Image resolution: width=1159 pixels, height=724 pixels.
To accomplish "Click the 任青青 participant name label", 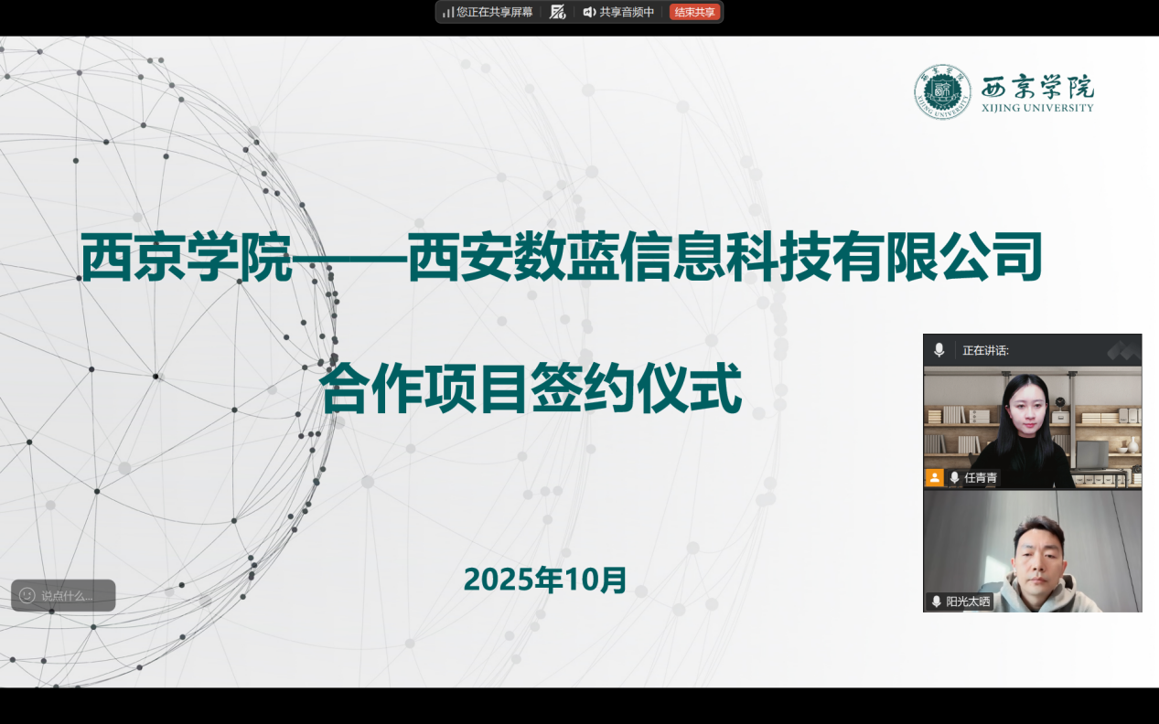I will click(x=981, y=477).
